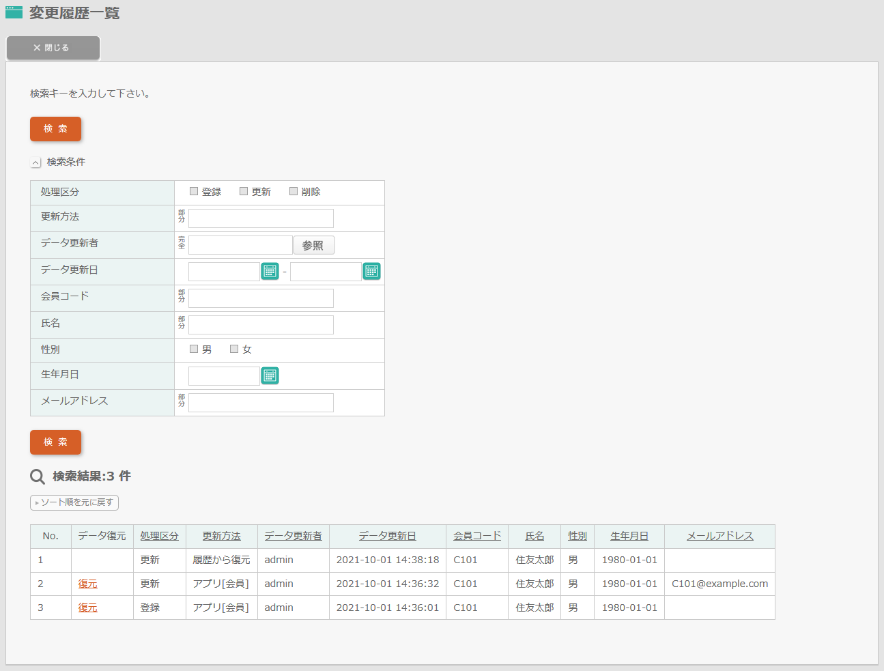Image resolution: width=884 pixels, height=671 pixels.
Task: Select アプリ[会員] cell in row 2
Action: pos(222,584)
